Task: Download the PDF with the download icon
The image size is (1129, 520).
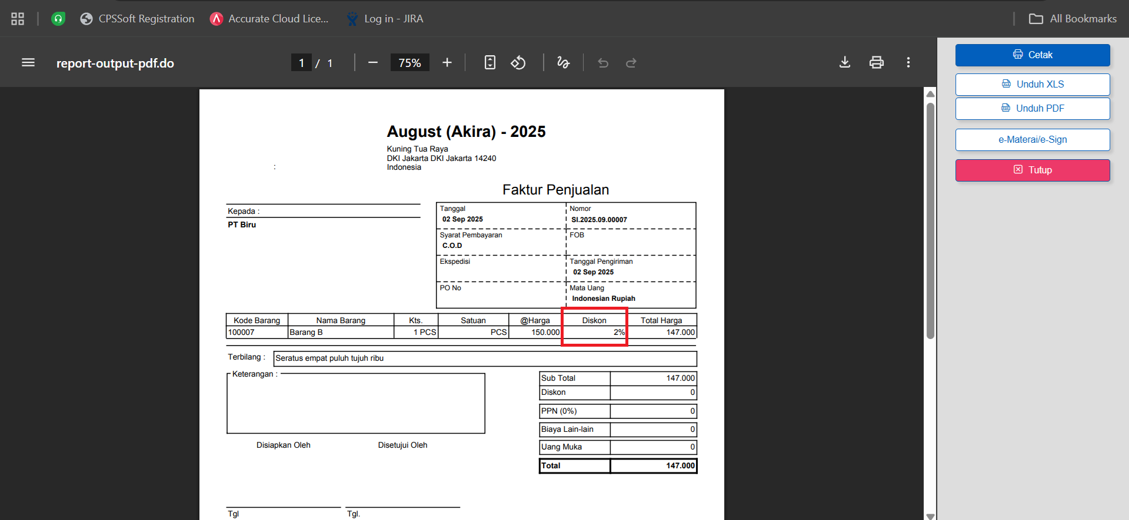Action: 844,62
